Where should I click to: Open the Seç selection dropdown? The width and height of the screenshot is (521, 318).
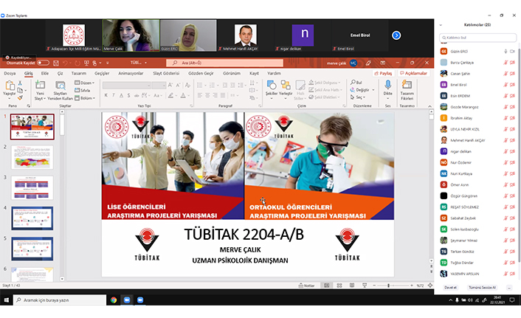tap(359, 97)
